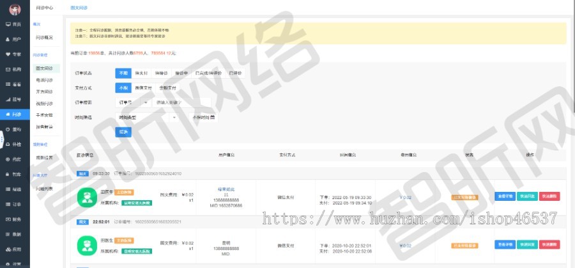
Task: Open the 应用 icon in the sidebar
Action: point(8,249)
